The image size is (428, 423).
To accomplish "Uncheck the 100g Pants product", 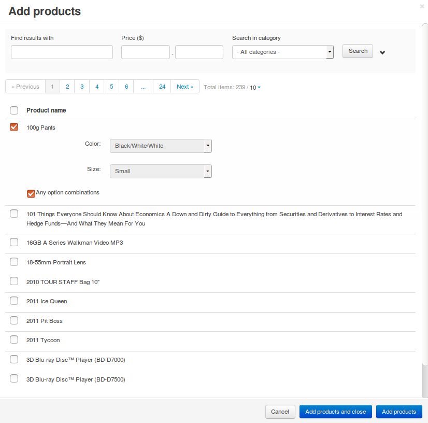I will [14, 127].
